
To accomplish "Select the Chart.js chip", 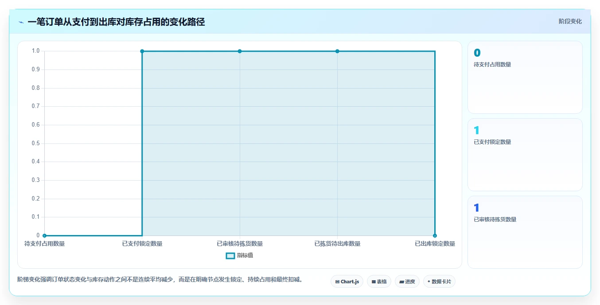I will coord(347,282).
